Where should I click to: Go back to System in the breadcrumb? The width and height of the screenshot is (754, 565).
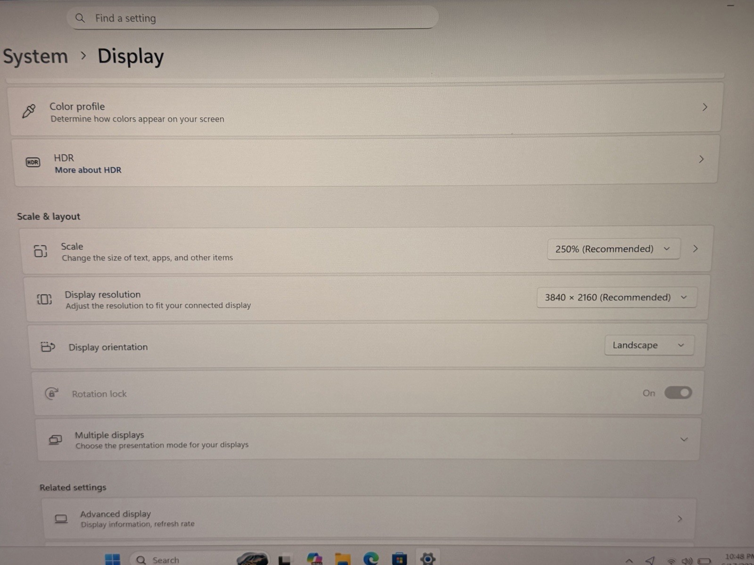(35, 56)
